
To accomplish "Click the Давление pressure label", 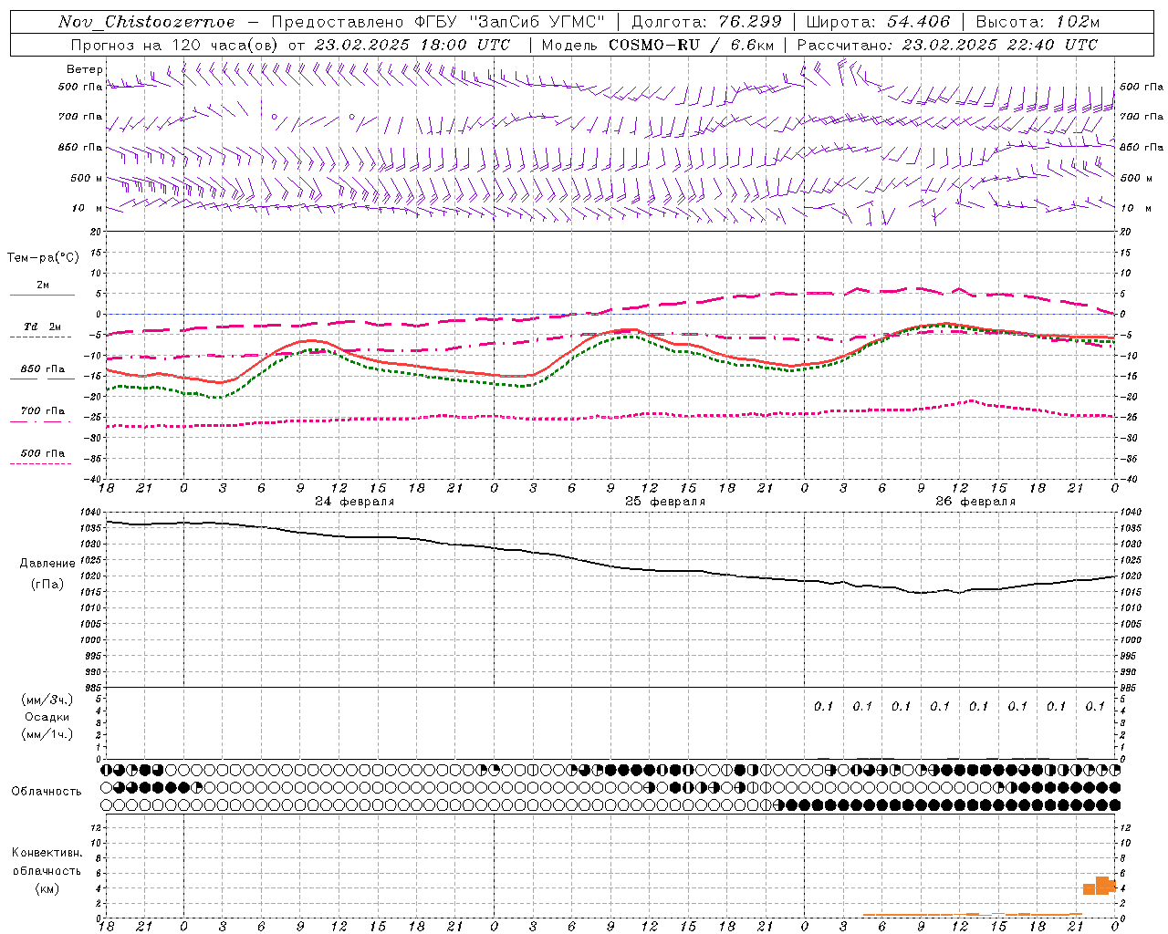I will coord(47,564).
